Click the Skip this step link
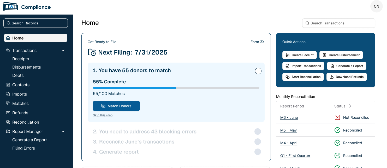This screenshot has height=168, width=387. pyautogui.click(x=103, y=115)
